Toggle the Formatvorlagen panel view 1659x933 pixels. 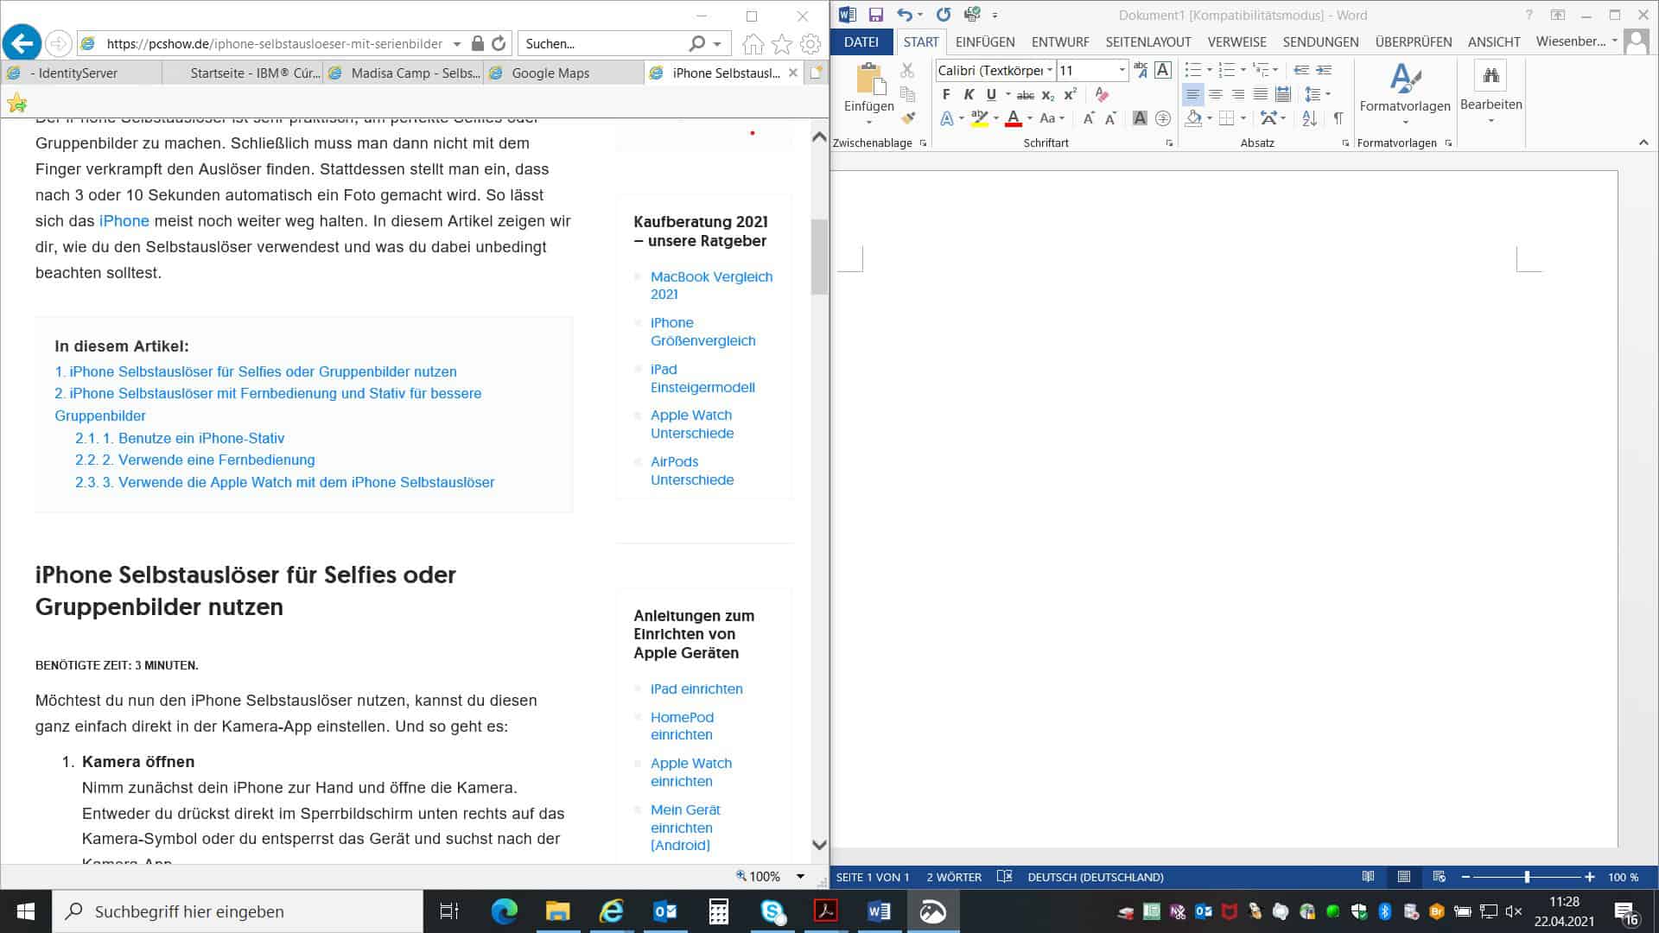pos(1451,143)
